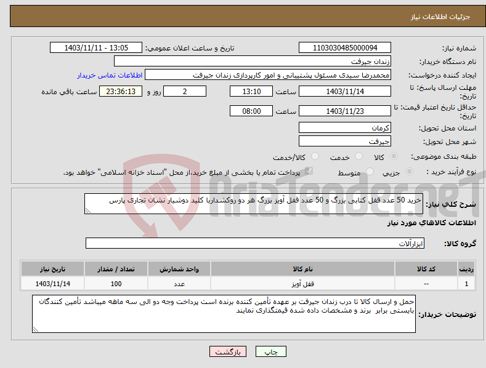Click the validity time field 08:00
This screenshot has width=486, height=368.
click(x=251, y=111)
